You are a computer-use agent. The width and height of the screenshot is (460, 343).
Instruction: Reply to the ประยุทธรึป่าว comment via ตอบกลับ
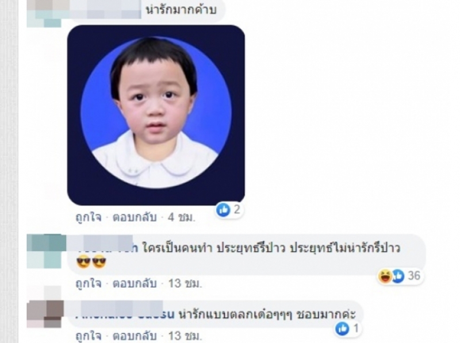coord(135,283)
